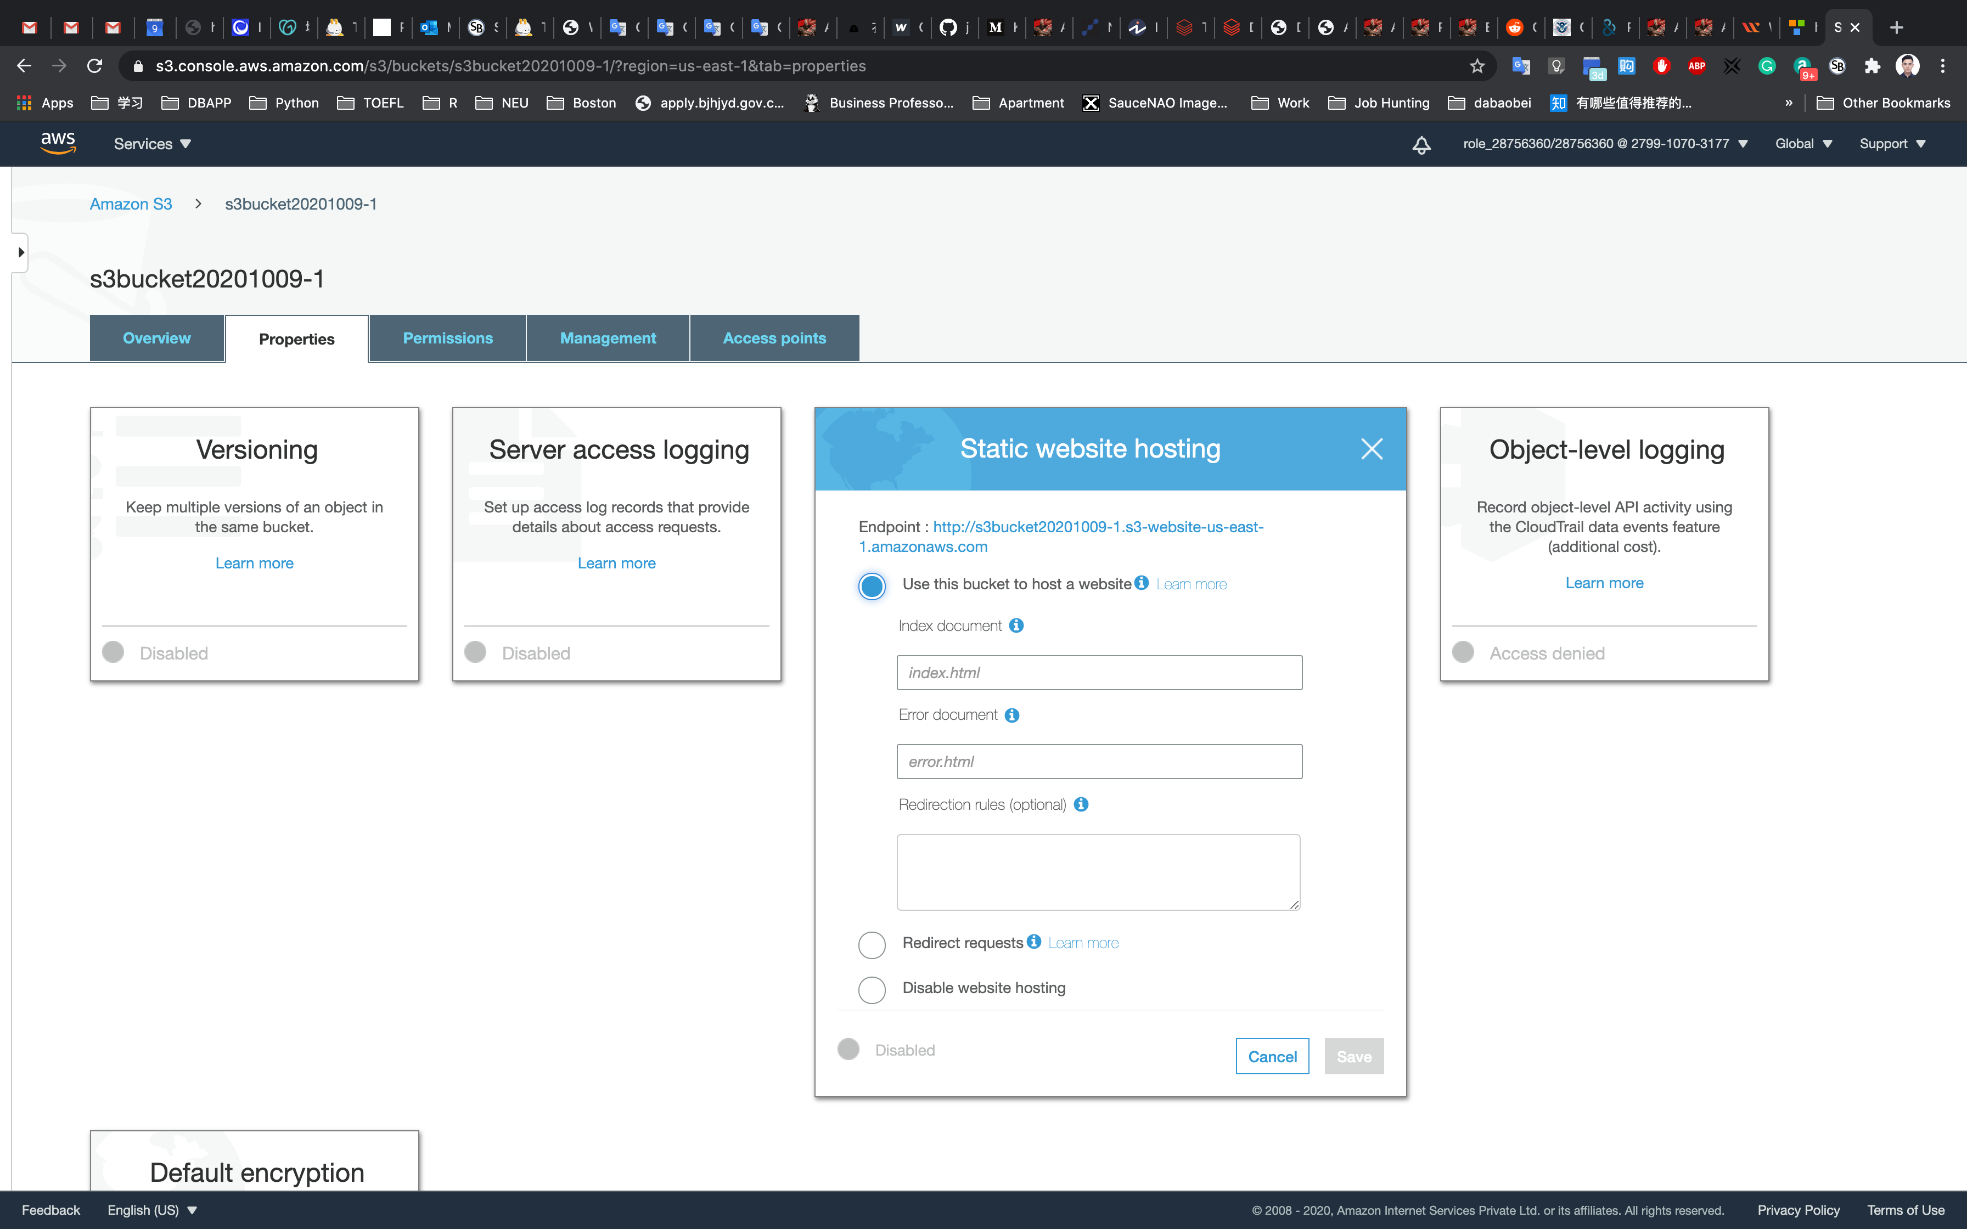Close the Static website hosting panel
Screen dimensions: 1967x1229
1371,449
